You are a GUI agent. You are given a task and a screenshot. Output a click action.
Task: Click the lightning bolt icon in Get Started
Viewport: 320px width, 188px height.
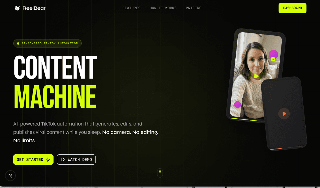tap(48, 159)
